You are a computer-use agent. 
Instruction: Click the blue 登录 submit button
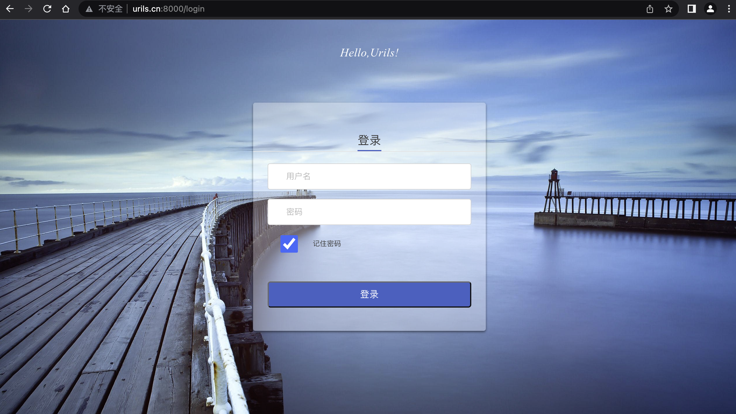coord(369,294)
